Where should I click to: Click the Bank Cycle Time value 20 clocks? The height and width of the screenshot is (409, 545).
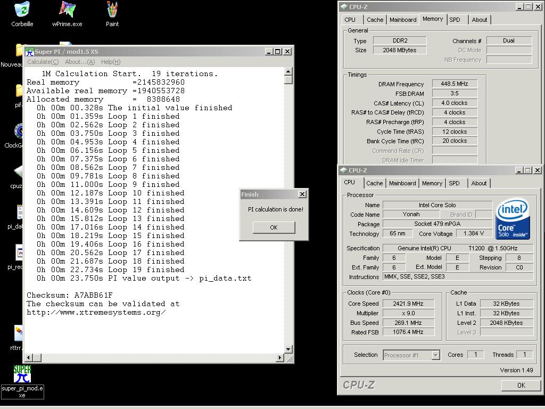[x=455, y=141]
